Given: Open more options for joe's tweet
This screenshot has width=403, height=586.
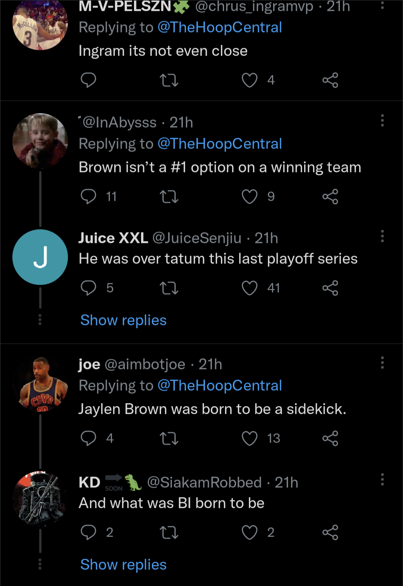Looking at the screenshot, I should pyautogui.click(x=382, y=362).
